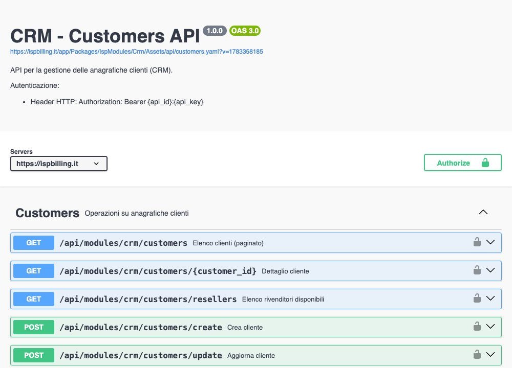Click the GET badge for Elenco clienti

pyautogui.click(x=34, y=243)
